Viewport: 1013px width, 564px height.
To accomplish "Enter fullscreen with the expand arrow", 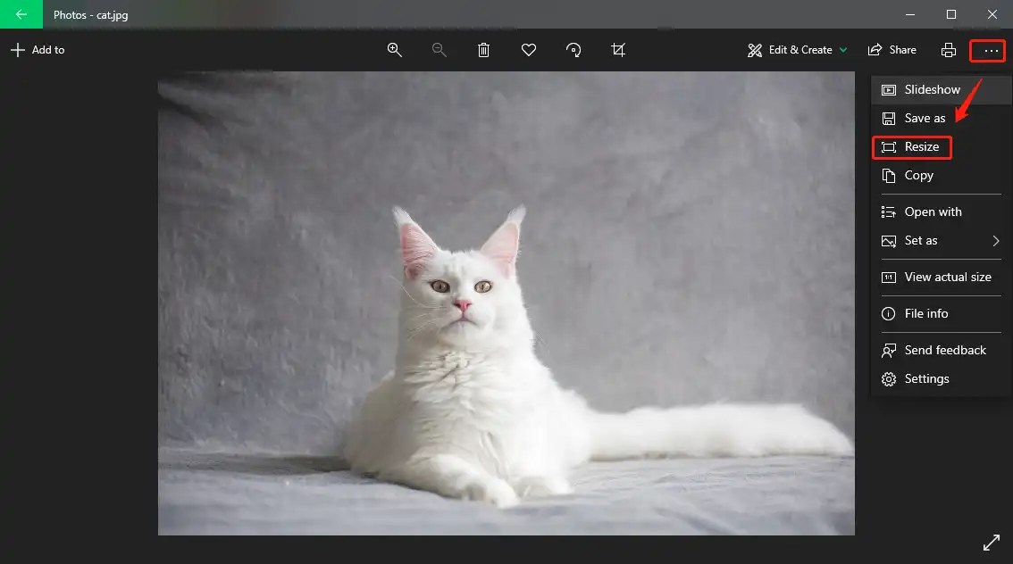I will tap(992, 542).
